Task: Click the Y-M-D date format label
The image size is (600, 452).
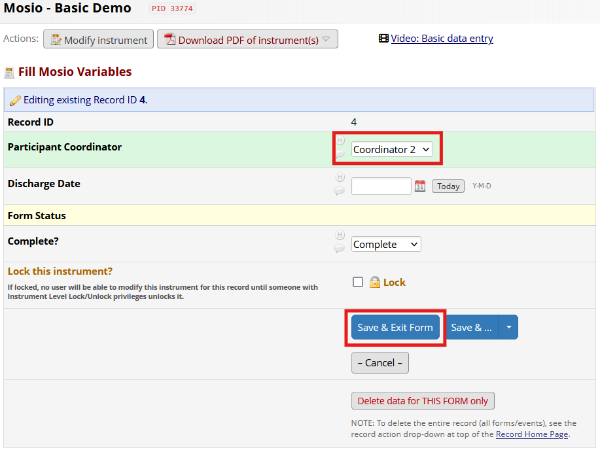Action: coord(482,186)
